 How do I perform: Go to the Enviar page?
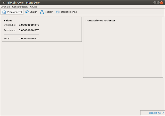[x=31, y=12]
